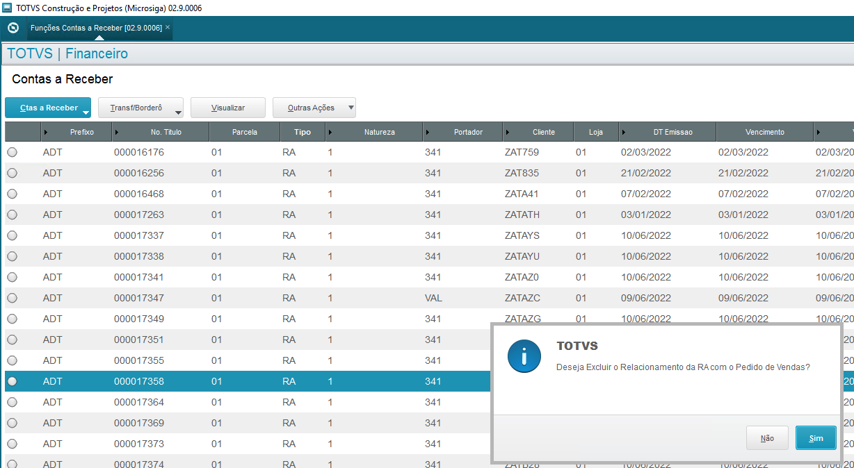Click the arrow beside the Prefixo header
Image resolution: width=854 pixels, height=468 pixels.
click(46, 132)
